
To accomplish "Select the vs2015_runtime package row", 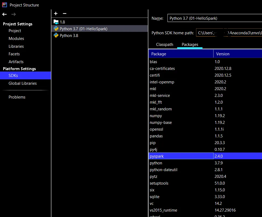I will pos(205,210).
